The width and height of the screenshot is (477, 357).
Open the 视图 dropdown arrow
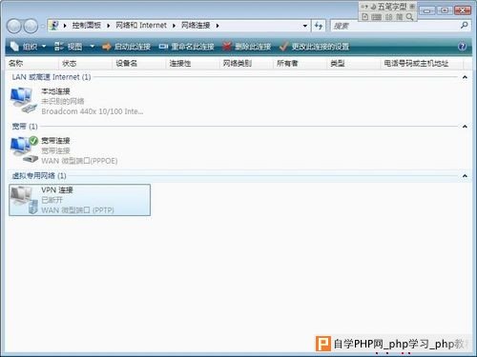coord(93,47)
